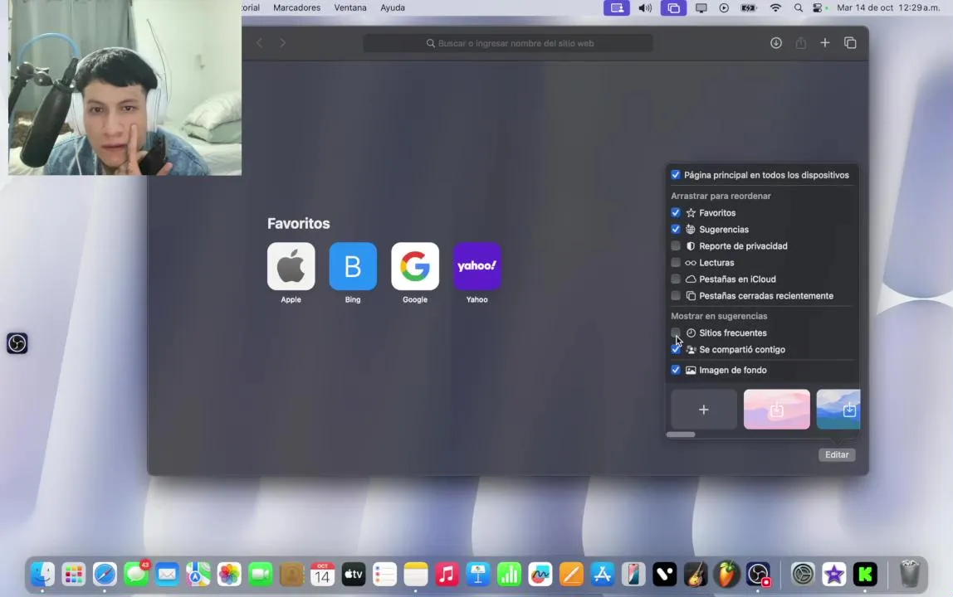Launch App Store from the Dock

[x=603, y=574]
